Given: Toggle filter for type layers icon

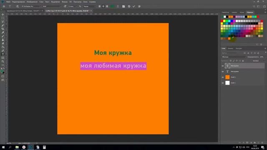Looking at the screenshot, I should pos(252,53).
